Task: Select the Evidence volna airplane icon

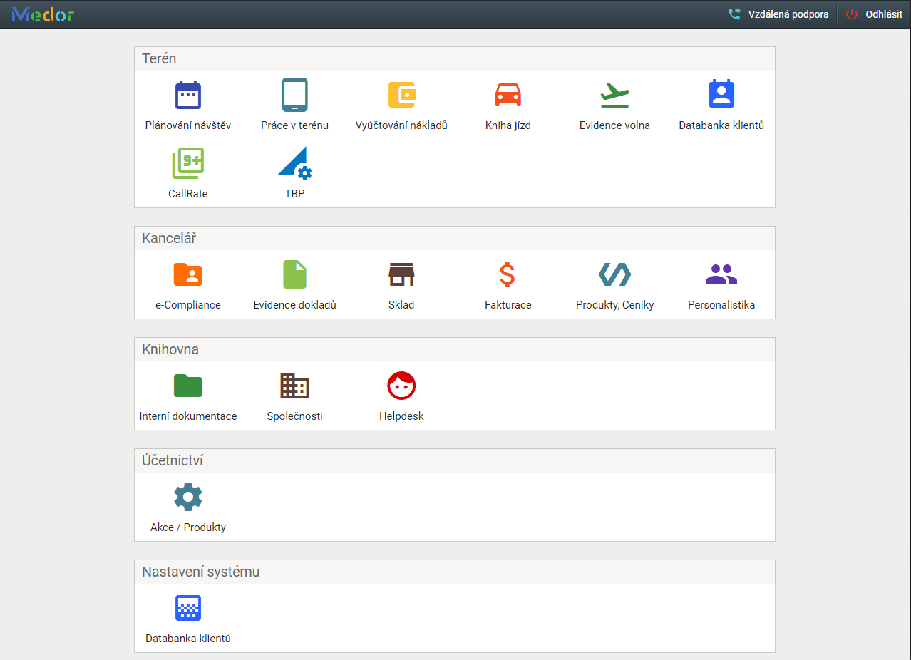Action: click(614, 95)
